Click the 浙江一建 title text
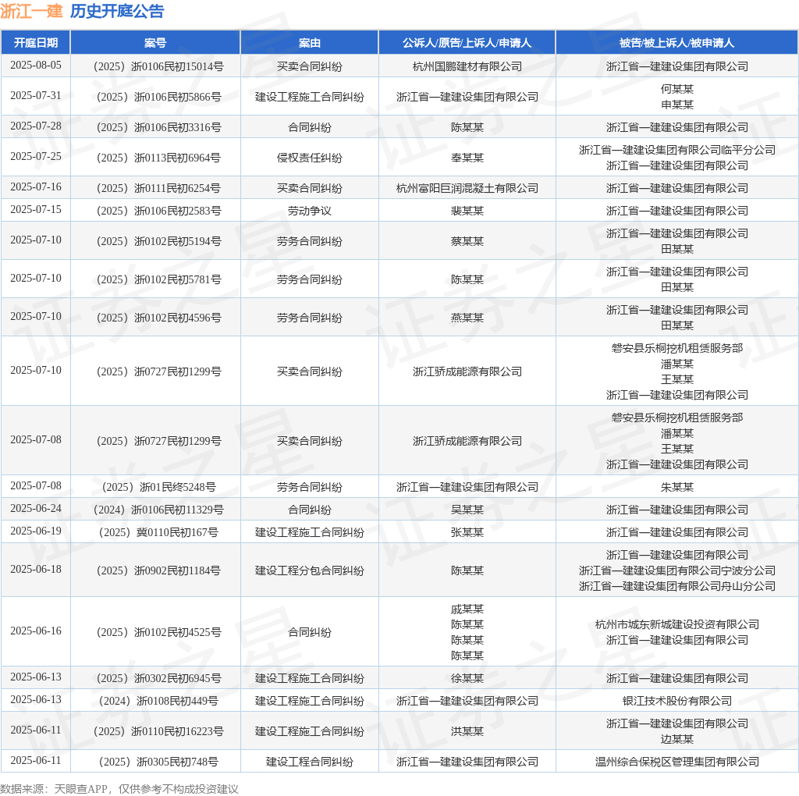 (x=31, y=11)
